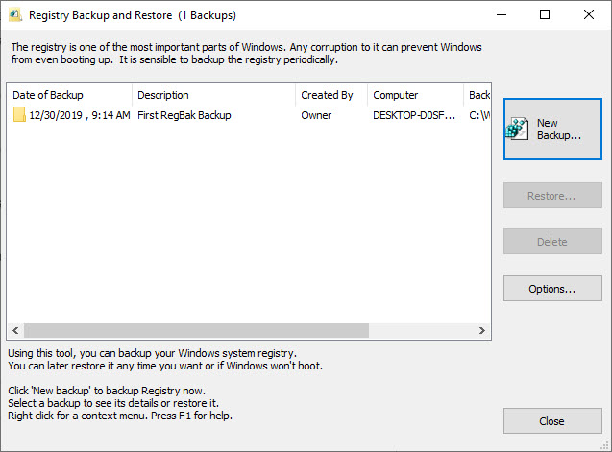The height and width of the screenshot is (452, 612).
Task: Click the DESKTOP-D0SF computer cell
Action: click(413, 115)
